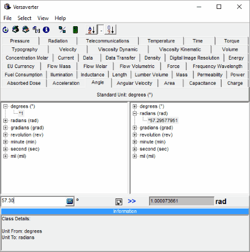
Task: Click the blue >> convert arrows
Action: pyautogui.click(x=132, y=201)
